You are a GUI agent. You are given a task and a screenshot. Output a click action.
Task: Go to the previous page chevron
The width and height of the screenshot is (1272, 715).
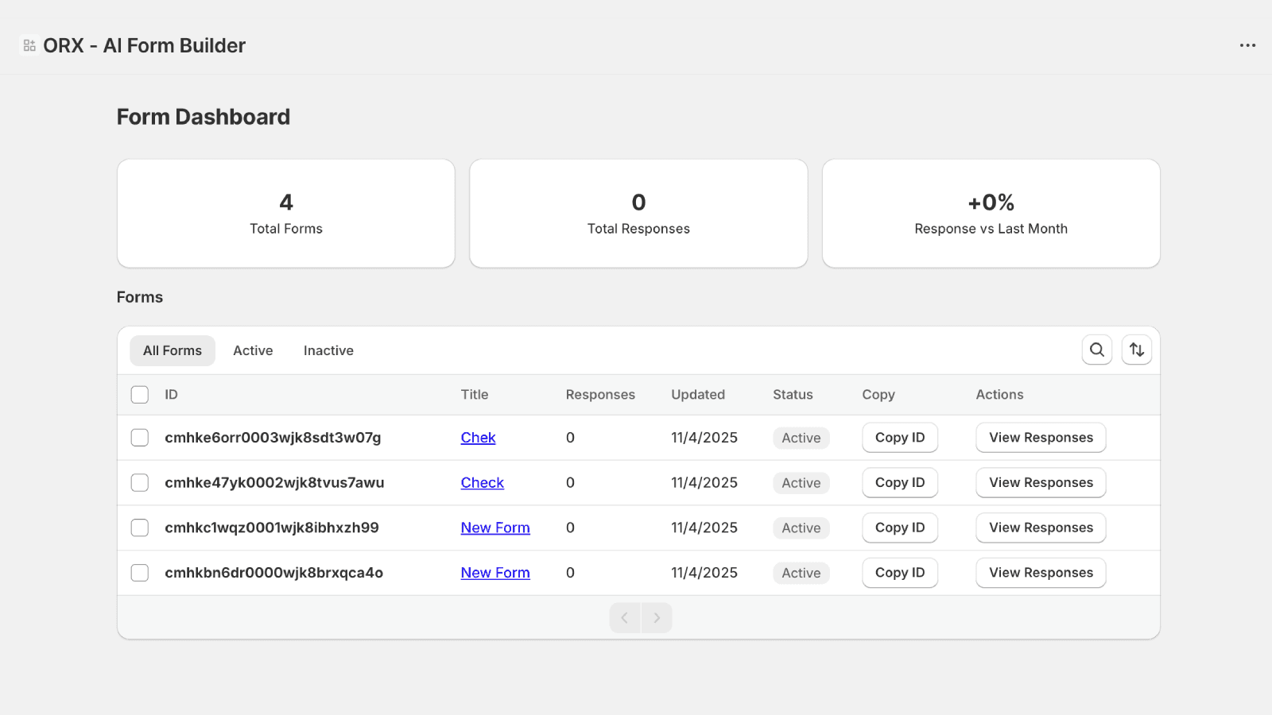[x=624, y=617]
